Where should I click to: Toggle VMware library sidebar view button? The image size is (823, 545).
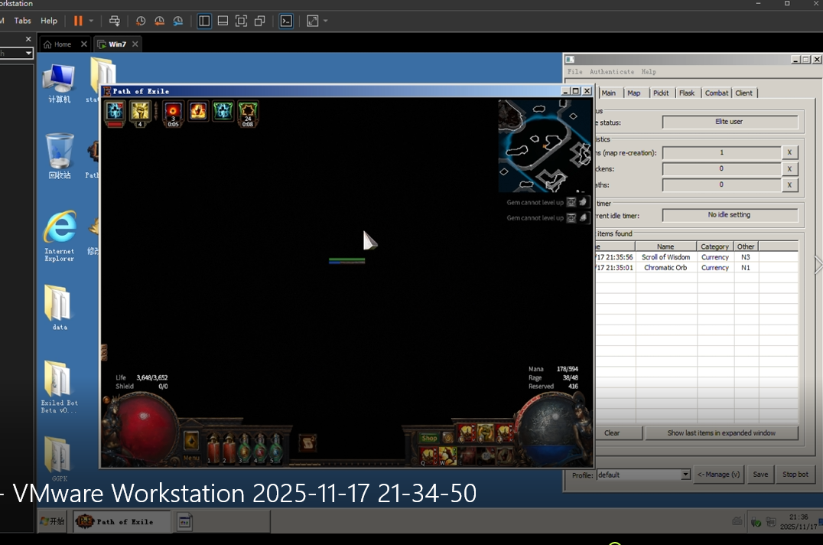204,21
